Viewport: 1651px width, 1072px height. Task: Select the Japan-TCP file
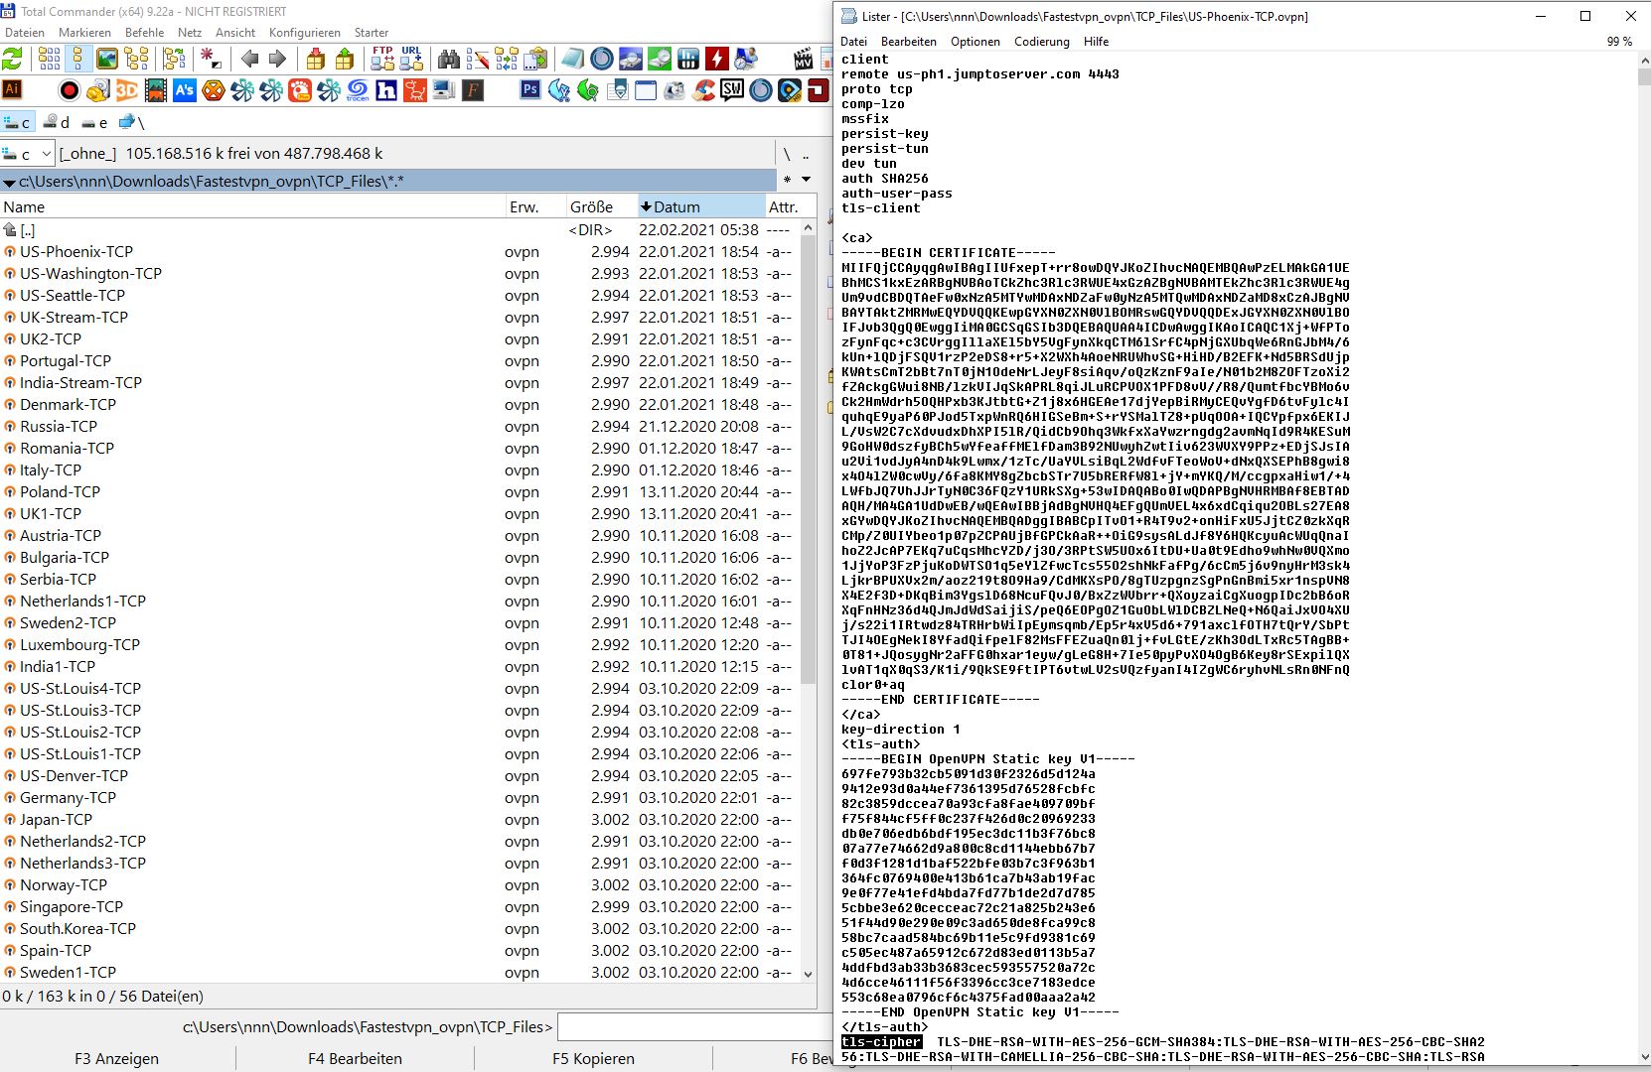pos(56,819)
